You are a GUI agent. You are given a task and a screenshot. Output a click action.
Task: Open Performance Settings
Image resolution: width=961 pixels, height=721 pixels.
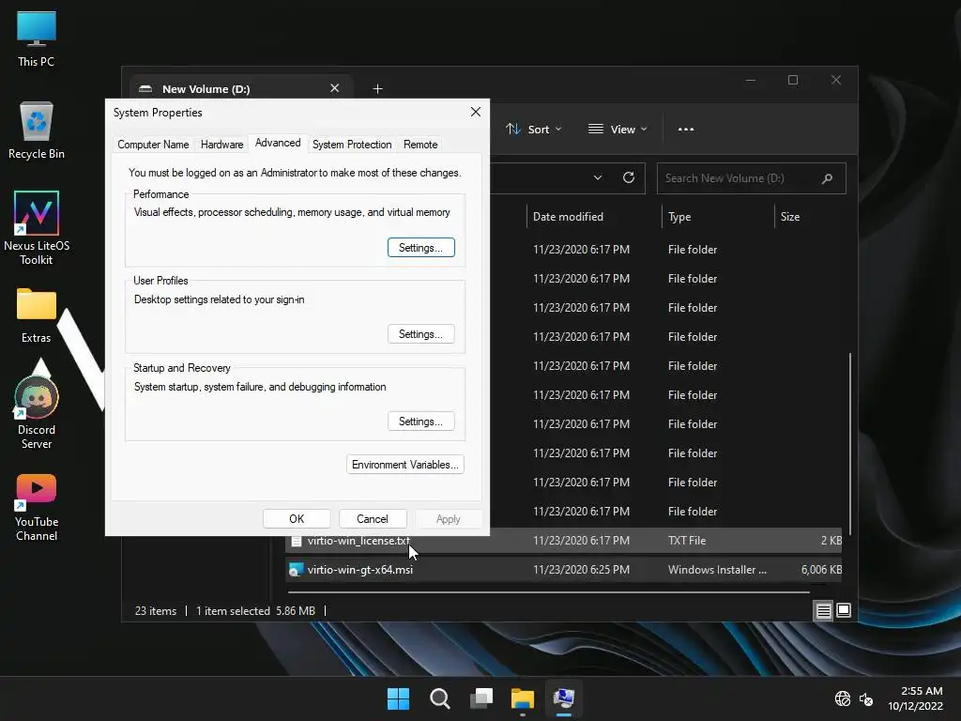coord(421,248)
